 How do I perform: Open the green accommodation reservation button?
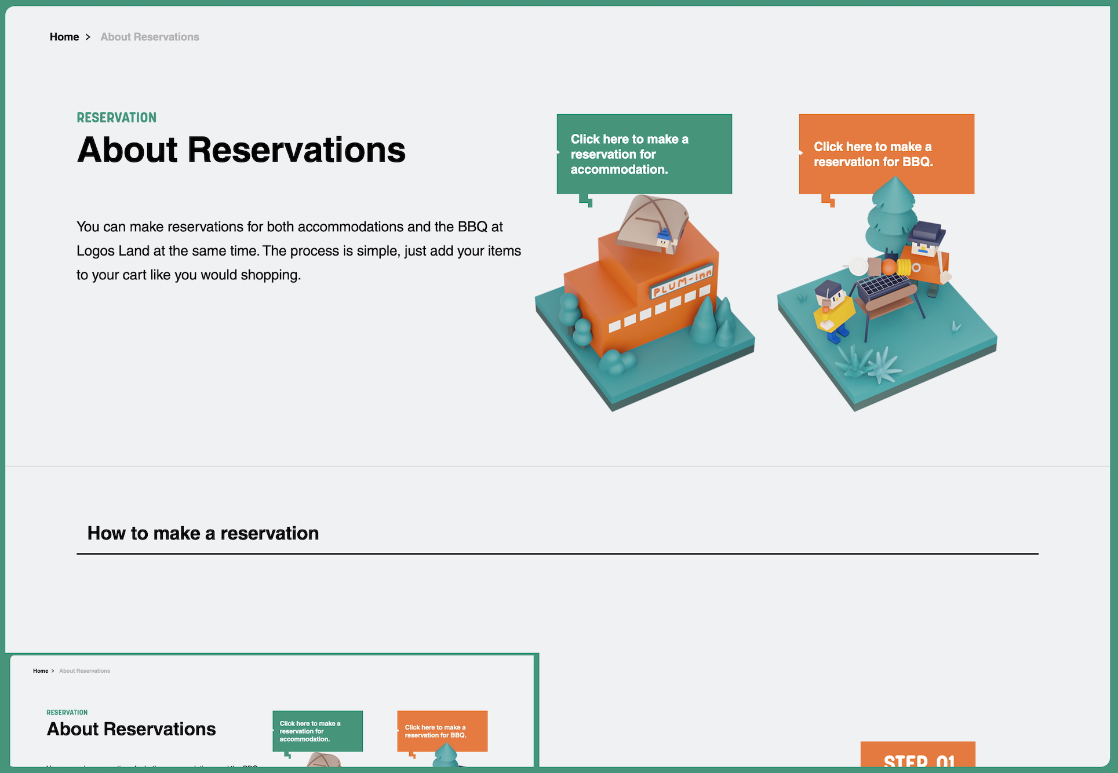point(643,154)
